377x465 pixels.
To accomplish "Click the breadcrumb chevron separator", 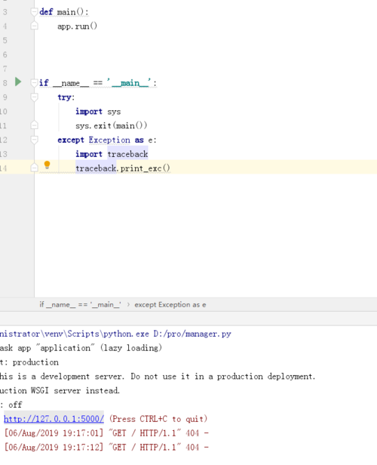I will pyautogui.click(x=128, y=304).
